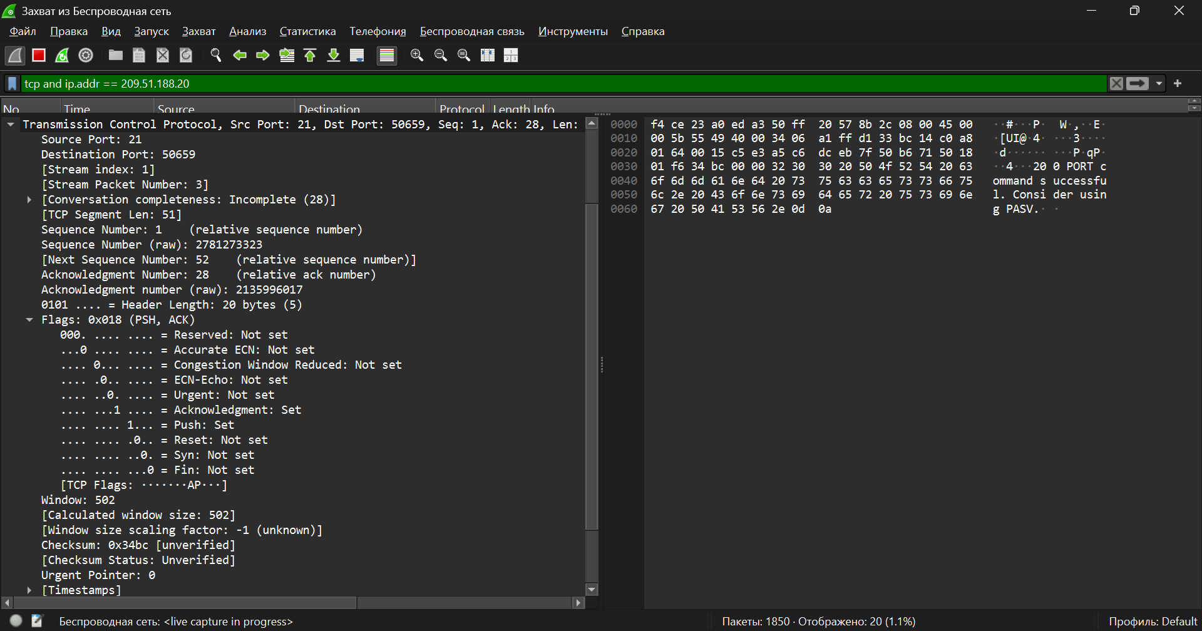Open the Анализ menu
This screenshot has height=631, width=1202.
click(x=247, y=31)
